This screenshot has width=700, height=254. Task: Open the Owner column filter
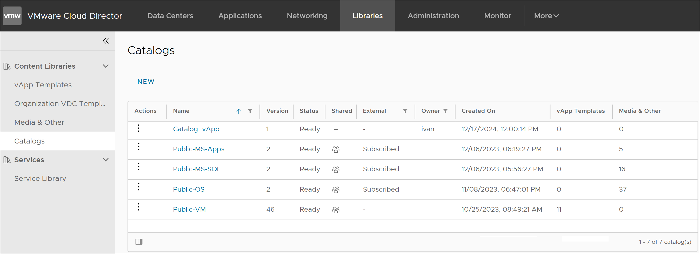point(445,111)
